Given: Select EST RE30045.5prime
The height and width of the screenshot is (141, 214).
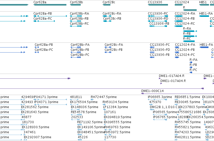Looking at the screenshot, I should click(187, 102).
